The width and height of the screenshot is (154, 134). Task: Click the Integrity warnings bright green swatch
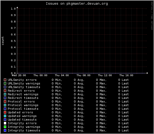(x=5, y=127)
